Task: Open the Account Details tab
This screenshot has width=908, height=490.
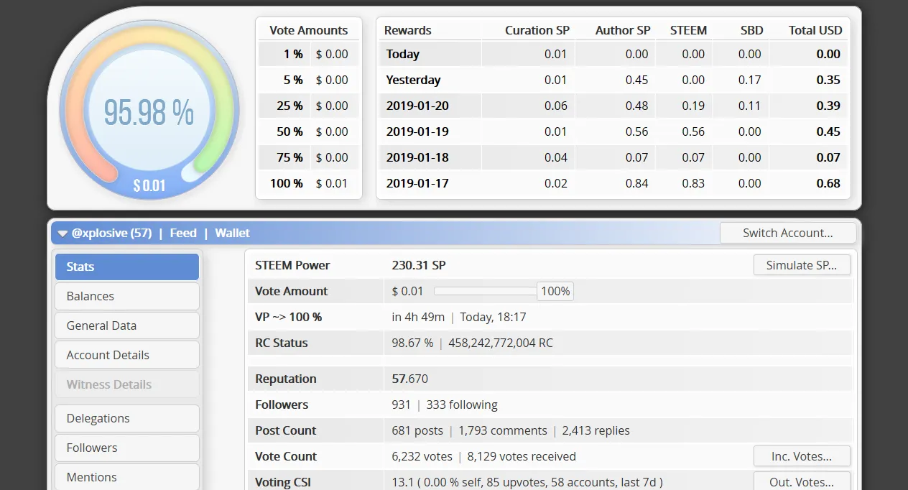Action: (x=127, y=355)
